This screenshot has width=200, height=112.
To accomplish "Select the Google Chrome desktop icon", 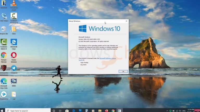I will click(4, 57).
